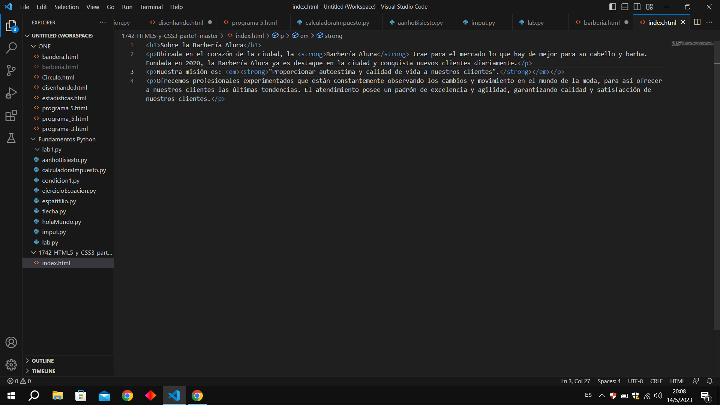Open the Source Control view
Viewport: 720px width, 405px height.
tap(11, 70)
